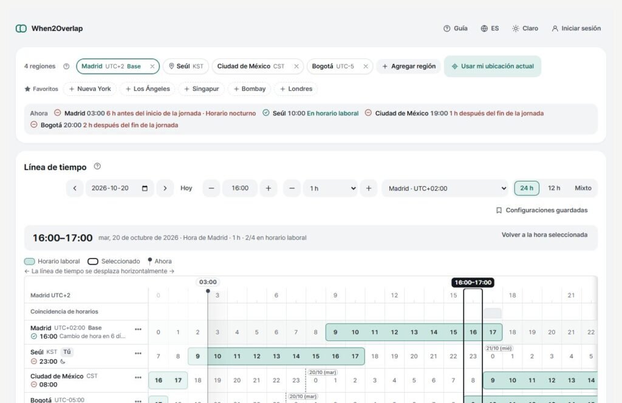The width and height of the screenshot is (622, 403).
Task: Select hour 23 in Seúl row
Action: click(x=473, y=356)
